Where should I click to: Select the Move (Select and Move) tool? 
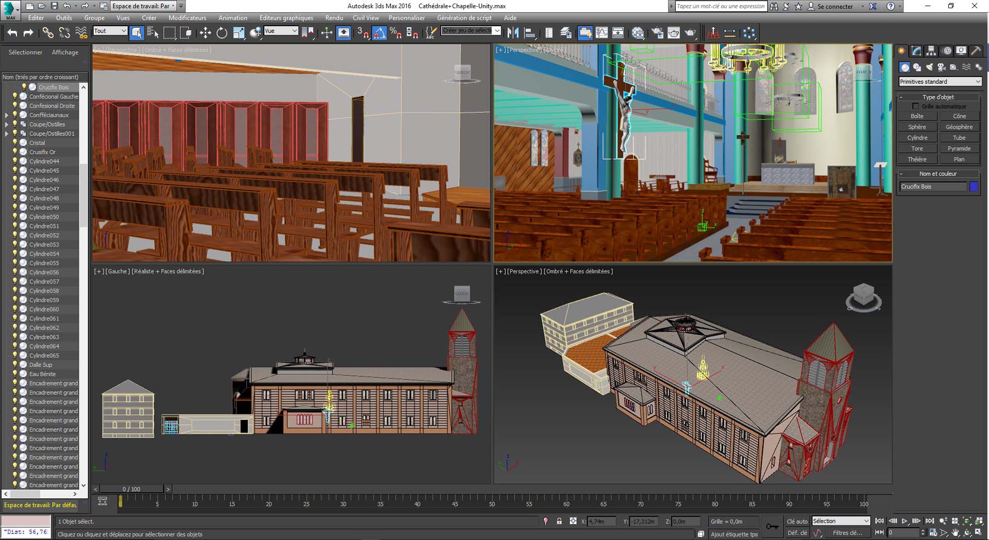point(205,33)
